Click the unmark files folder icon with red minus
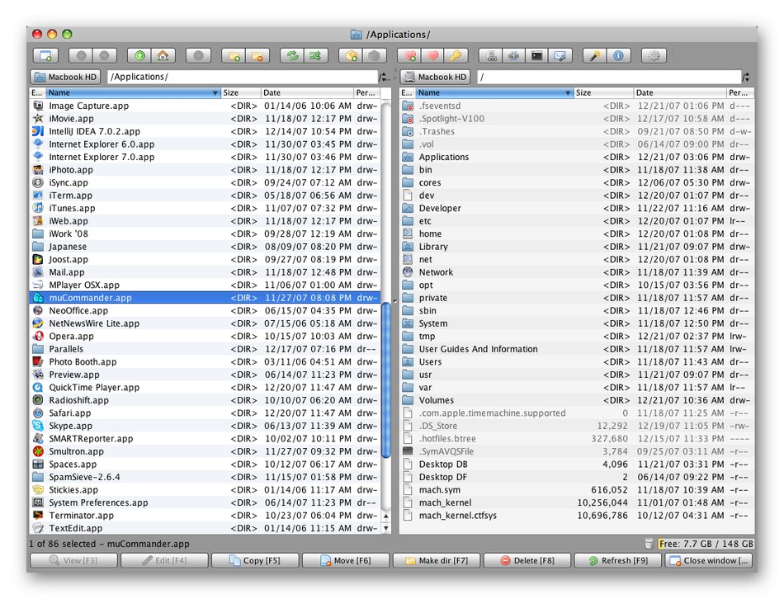 point(257,55)
